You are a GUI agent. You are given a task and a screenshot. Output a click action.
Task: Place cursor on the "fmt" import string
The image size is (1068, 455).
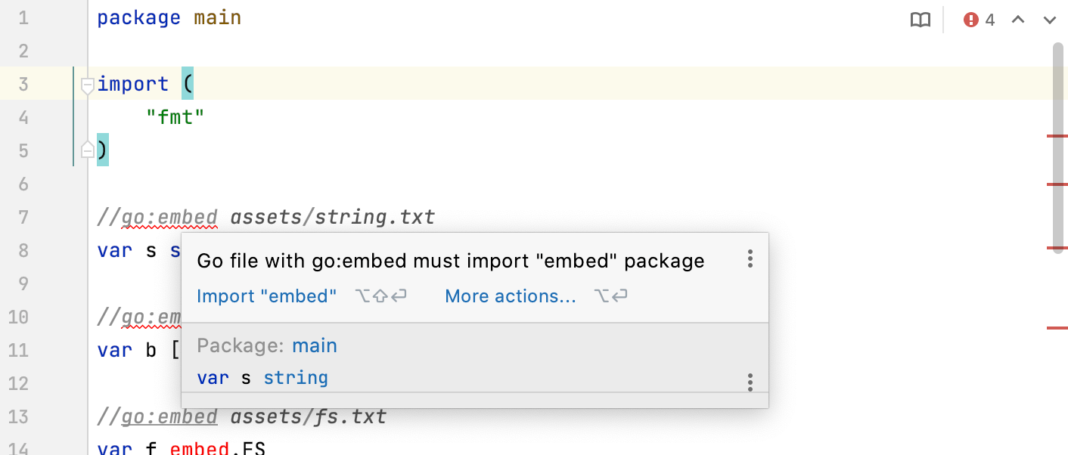coord(175,117)
